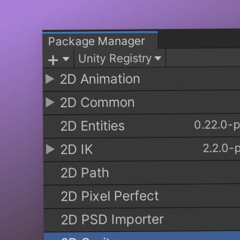
Task: Click the highlighted blue package row
Action: (142, 236)
